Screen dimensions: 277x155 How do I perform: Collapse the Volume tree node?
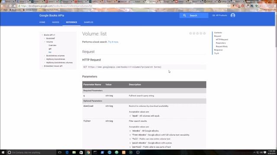(45, 42)
